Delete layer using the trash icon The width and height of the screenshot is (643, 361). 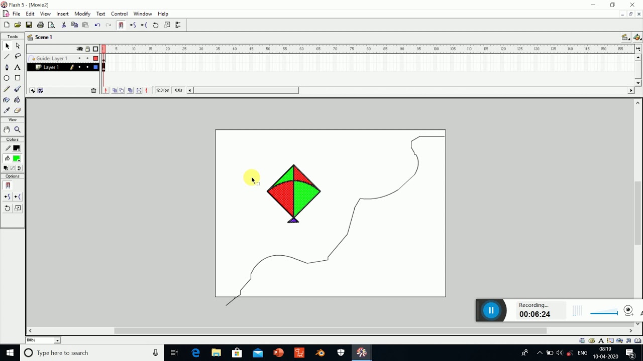coord(93,91)
